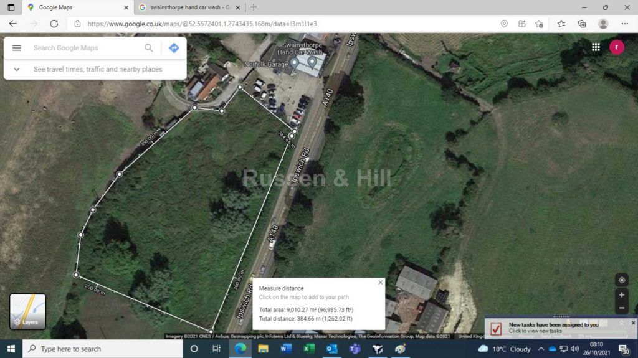The height and width of the screenshot is (358, 638).
Task: Open the Google account avatar
Action: point(617,47)
